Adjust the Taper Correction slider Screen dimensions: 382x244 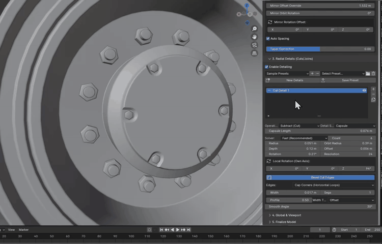(320, 49)
